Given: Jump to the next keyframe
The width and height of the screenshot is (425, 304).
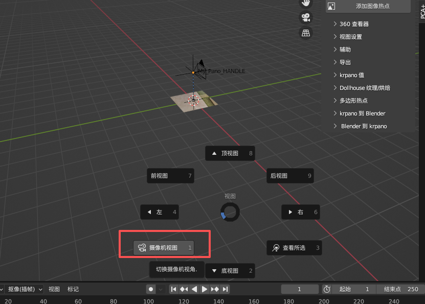Looking at the screenshot, I should (x=215, y=289).
